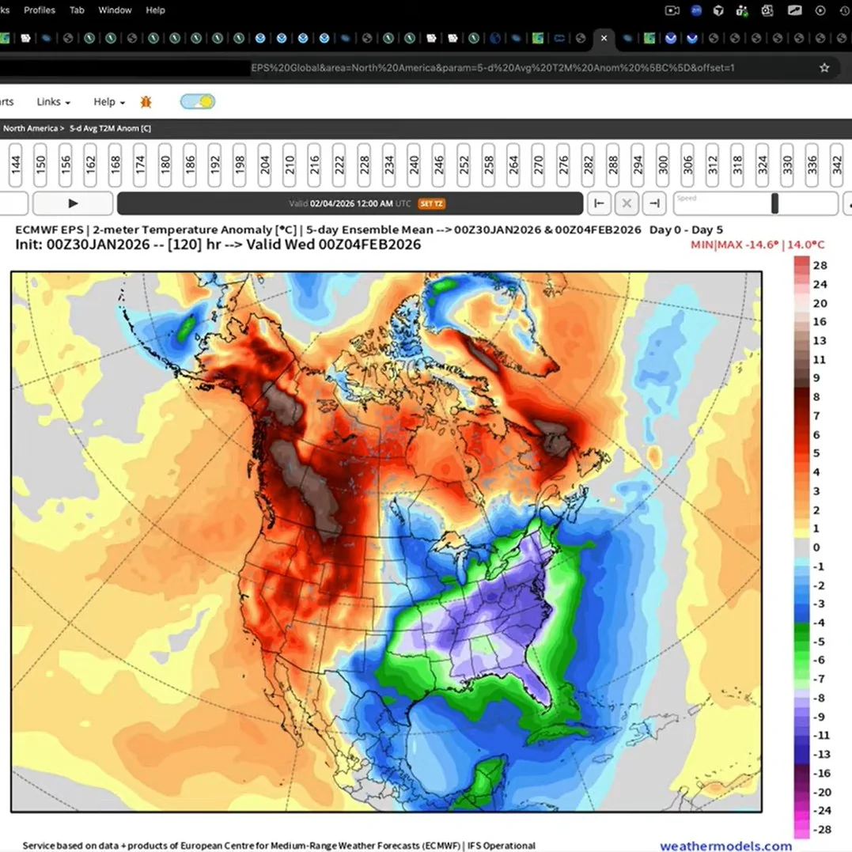Jump to last frame with the step-forward arrow
Viewport: 852px width, 852px height.
tap(655, 204)
